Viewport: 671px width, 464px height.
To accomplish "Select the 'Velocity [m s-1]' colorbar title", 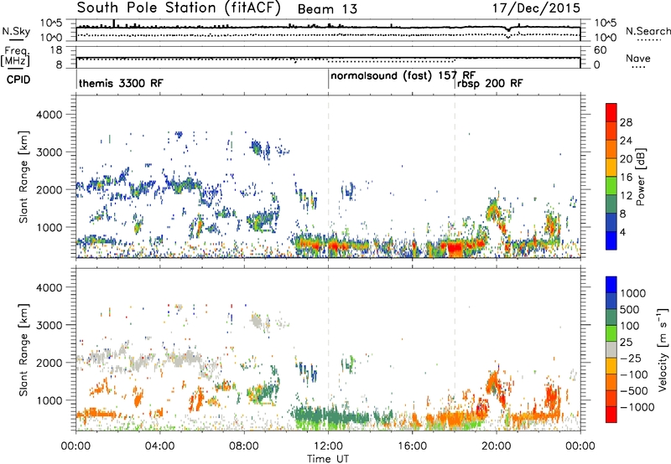I will (x=663, y=349).
